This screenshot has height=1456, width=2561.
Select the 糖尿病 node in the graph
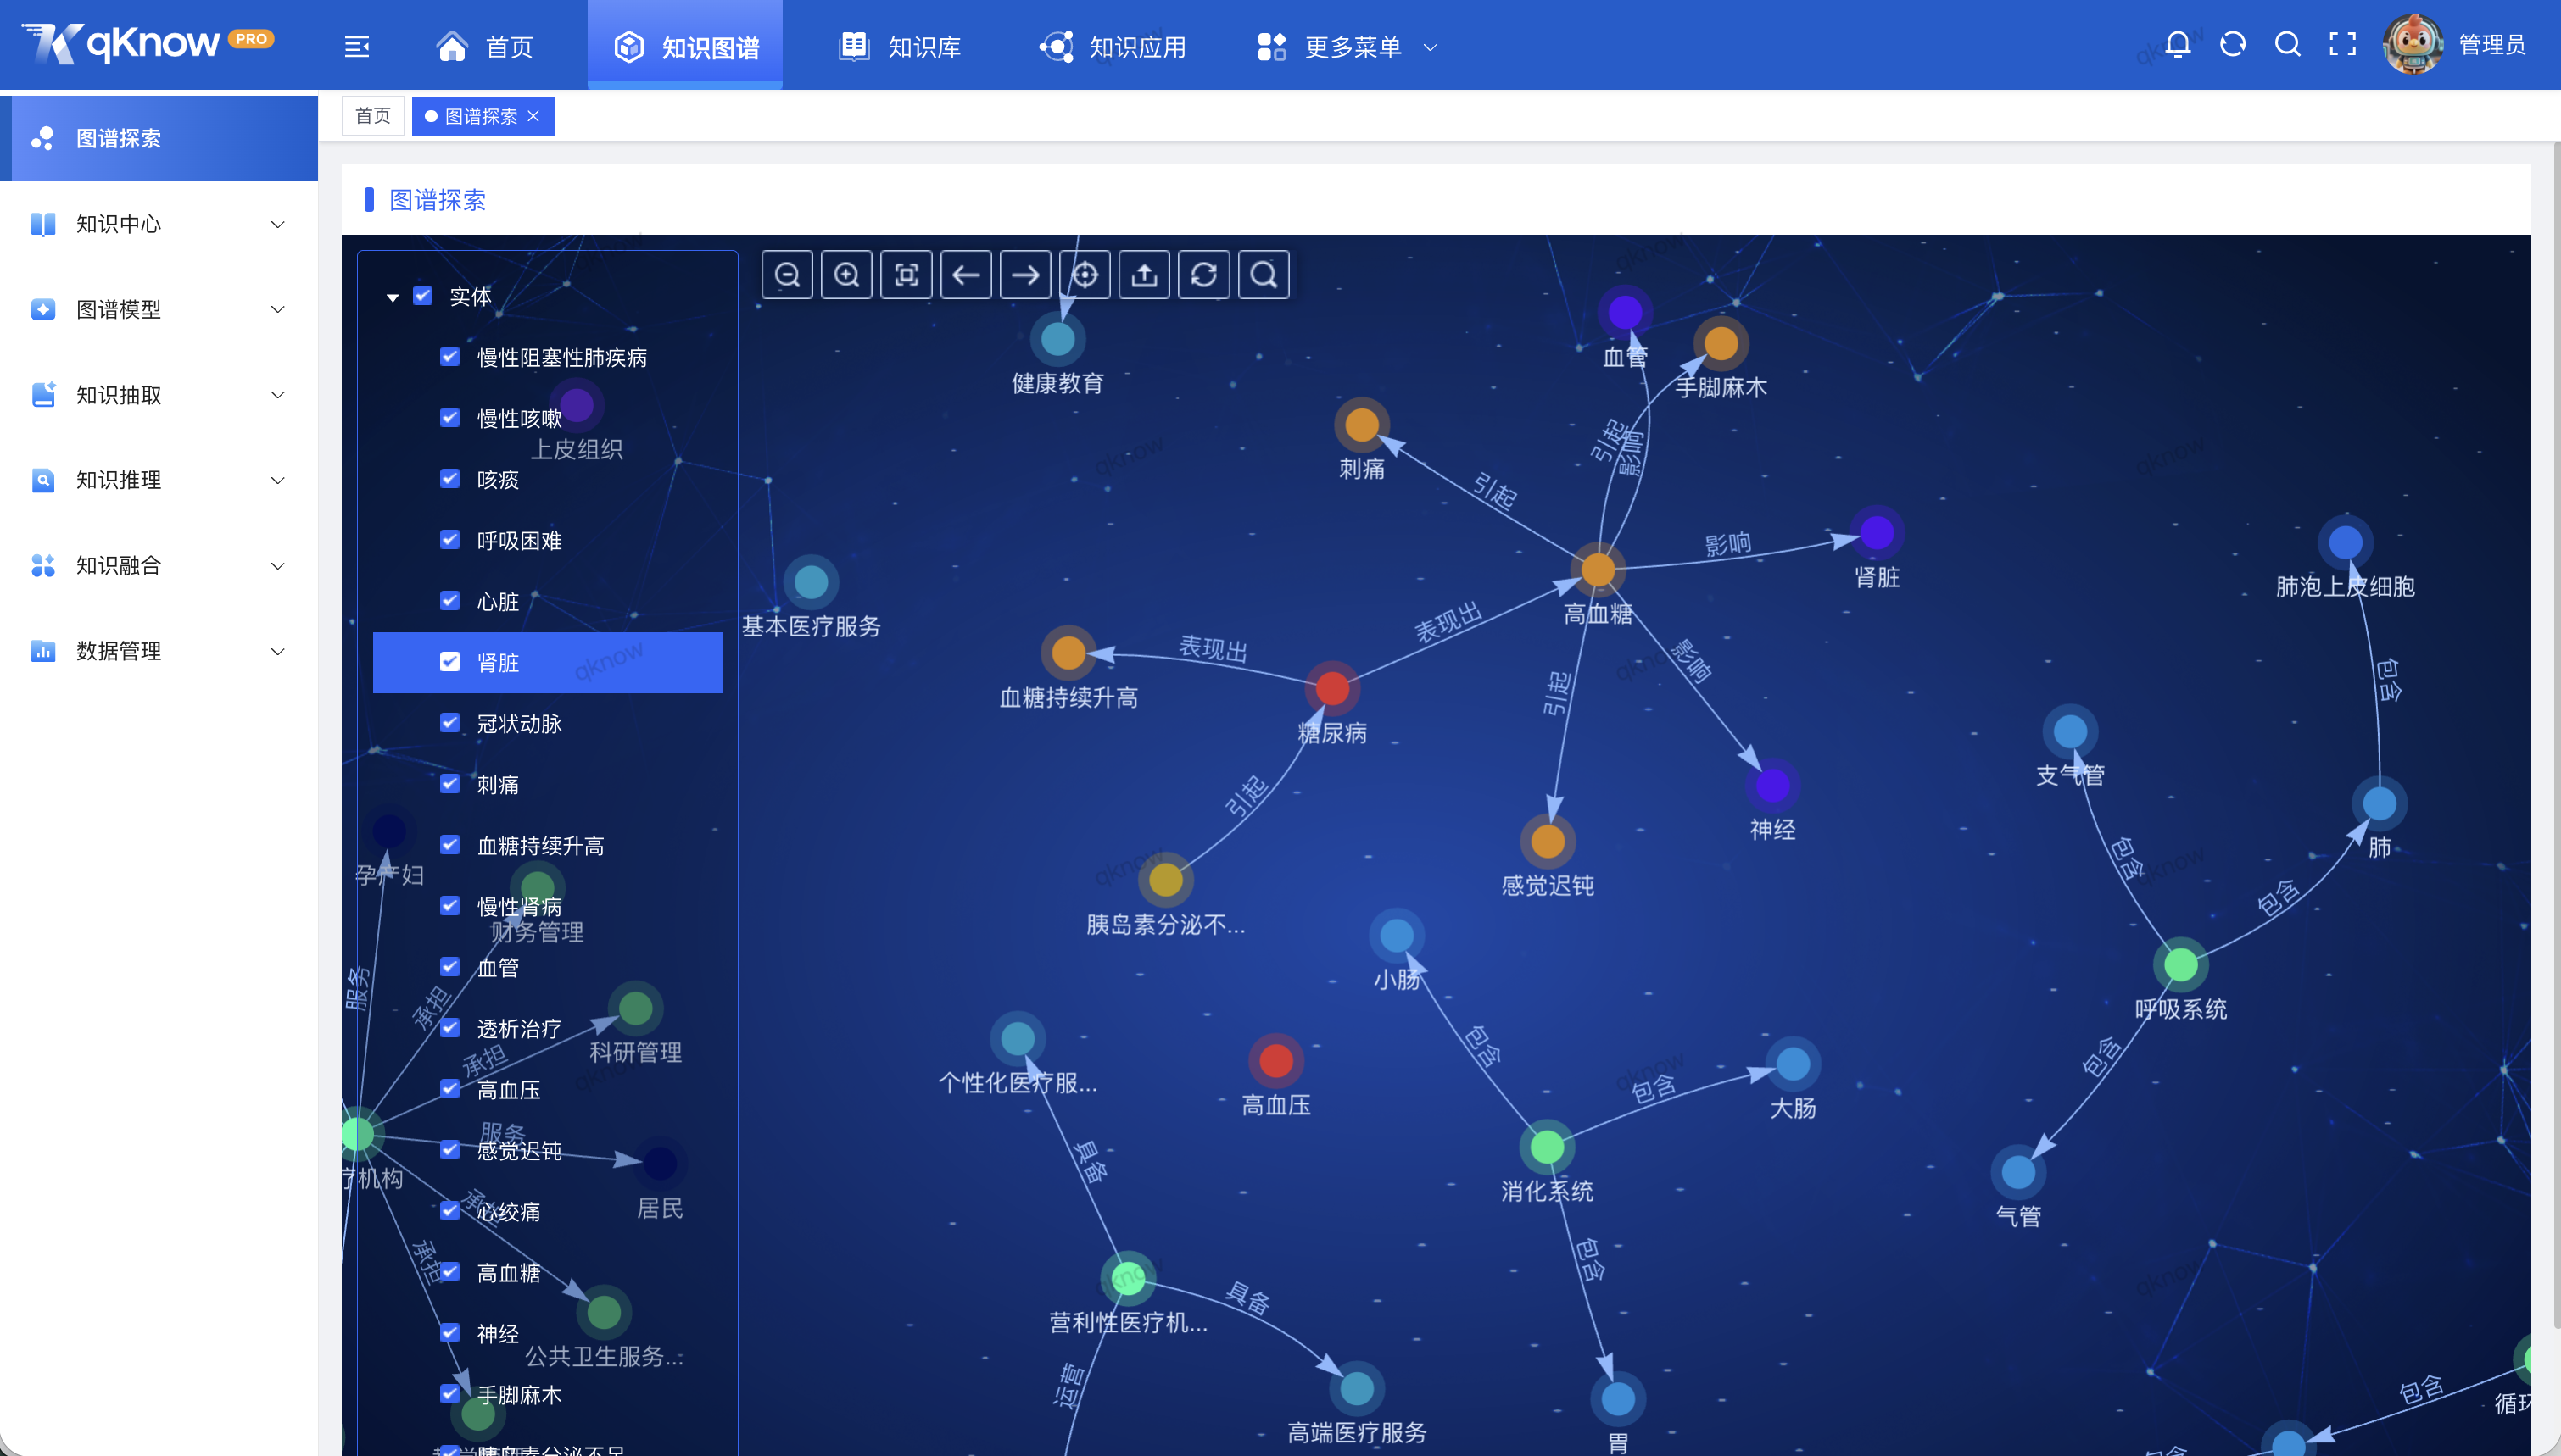click(1331, 688)
